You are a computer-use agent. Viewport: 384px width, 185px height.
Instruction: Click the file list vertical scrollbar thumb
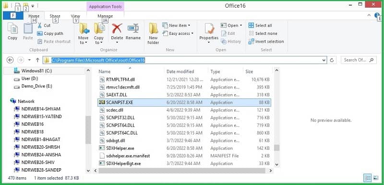tap(277, 148)
